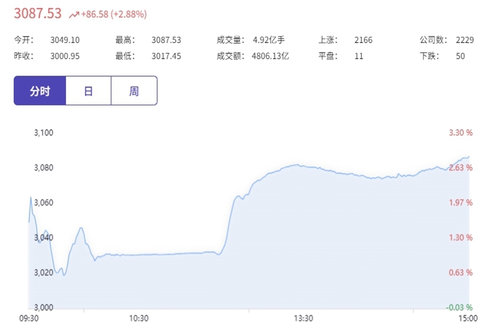The width and height of the screenshot is (493, 328).
Task: Click the 15:00 time axis label
Action: (468, 318)
